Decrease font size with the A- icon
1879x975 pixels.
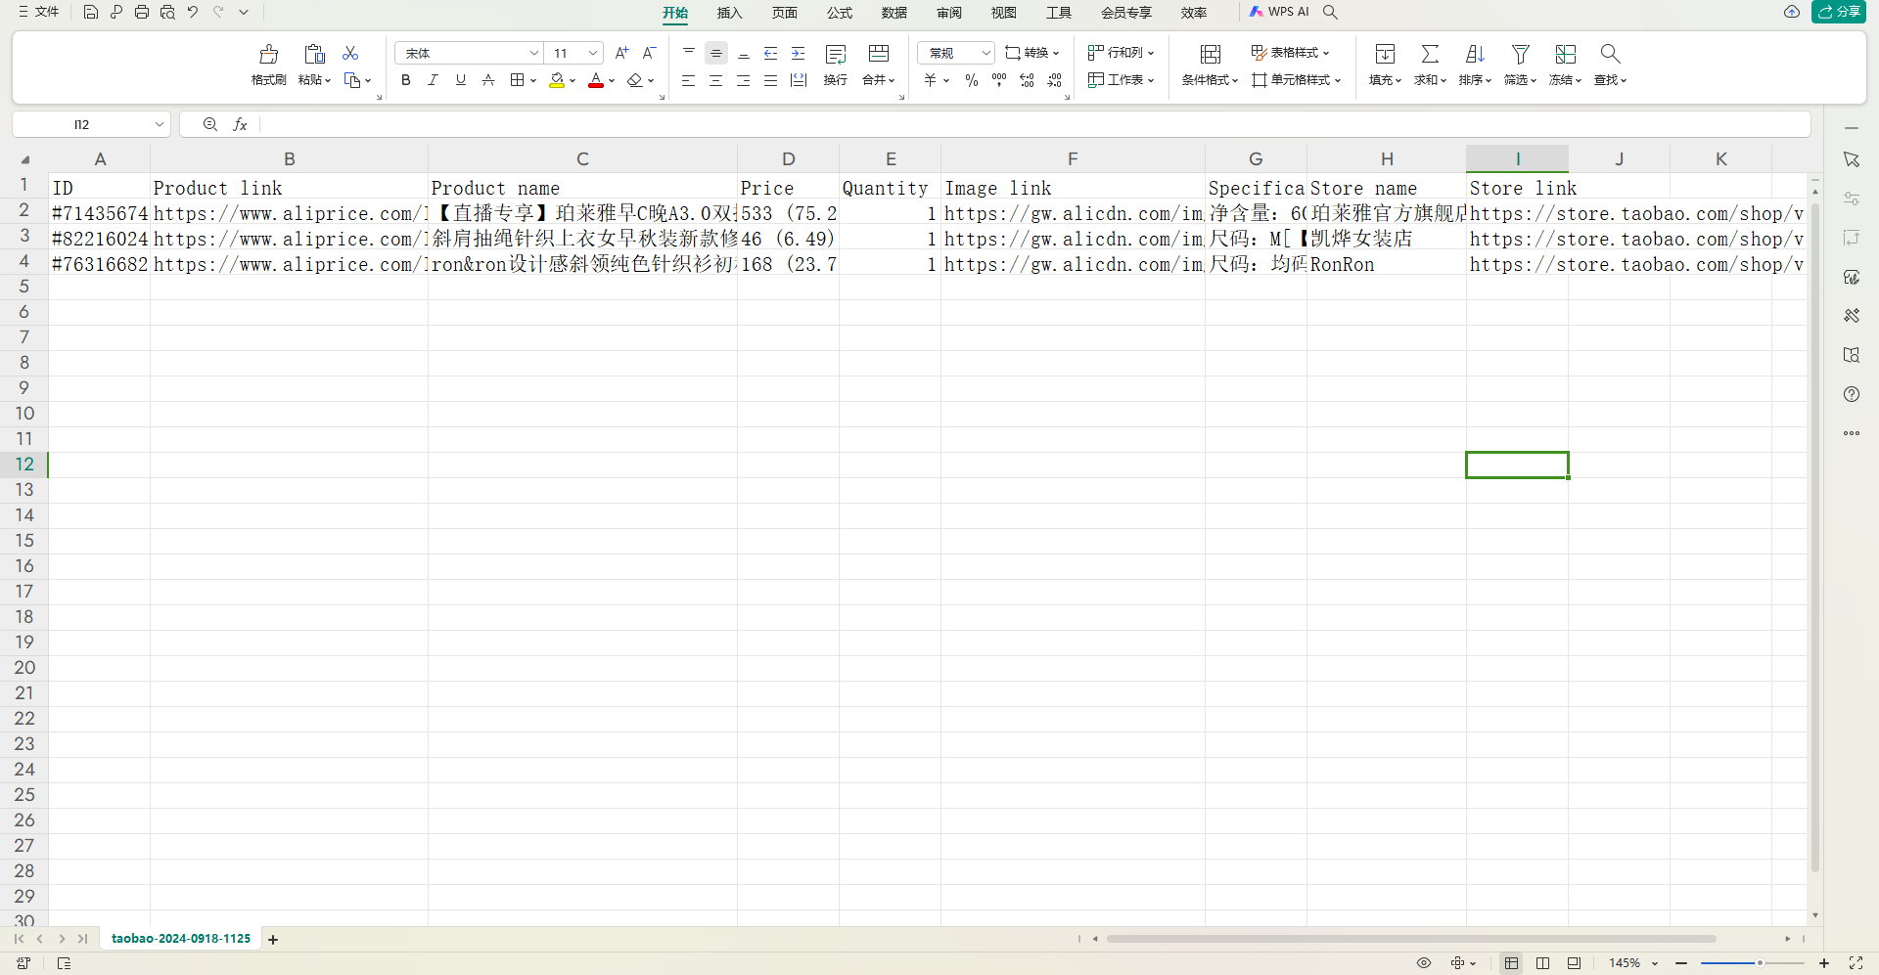(x=649, y=53)
